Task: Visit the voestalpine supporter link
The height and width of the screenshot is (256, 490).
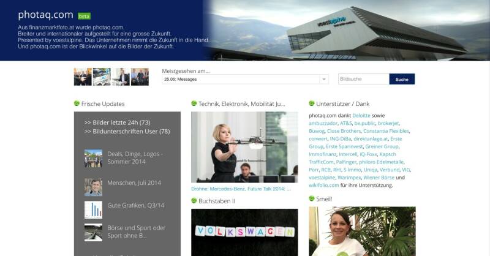Action: point(322,178)
